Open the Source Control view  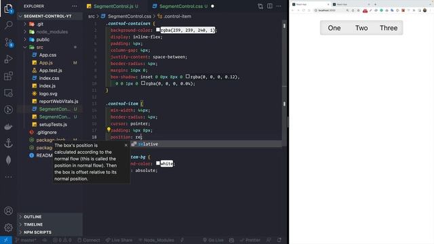[x=9, y=42]
